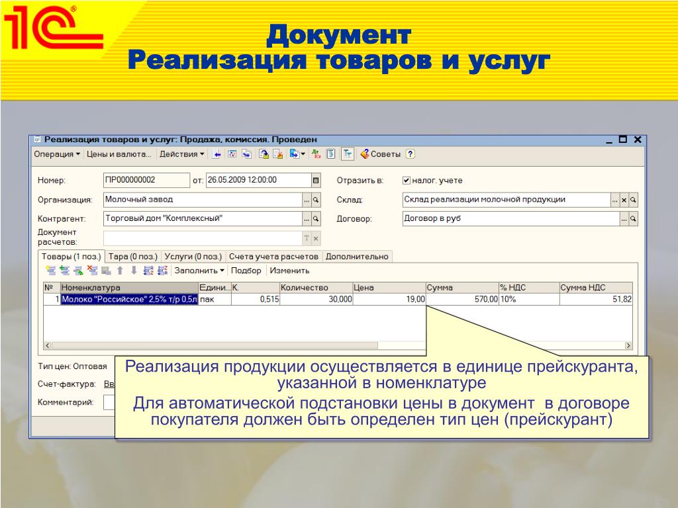
Task: Switch to Счета учета расчетов tab
Action: 273,257
